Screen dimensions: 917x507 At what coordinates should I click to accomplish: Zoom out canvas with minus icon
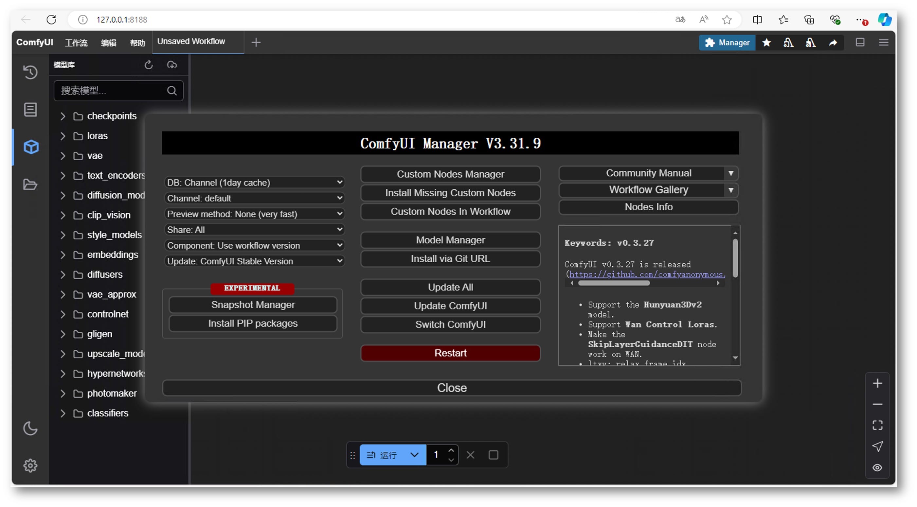(877, 404)
